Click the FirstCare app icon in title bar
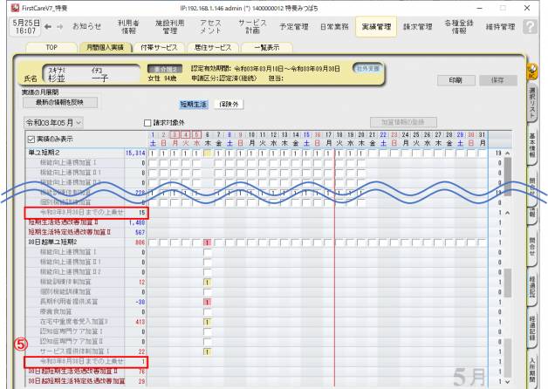 pos(7,6)
